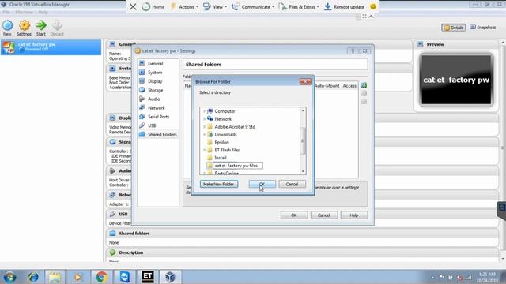
Task: Click OK in the Settings dialog
Action: coord(293,215)
